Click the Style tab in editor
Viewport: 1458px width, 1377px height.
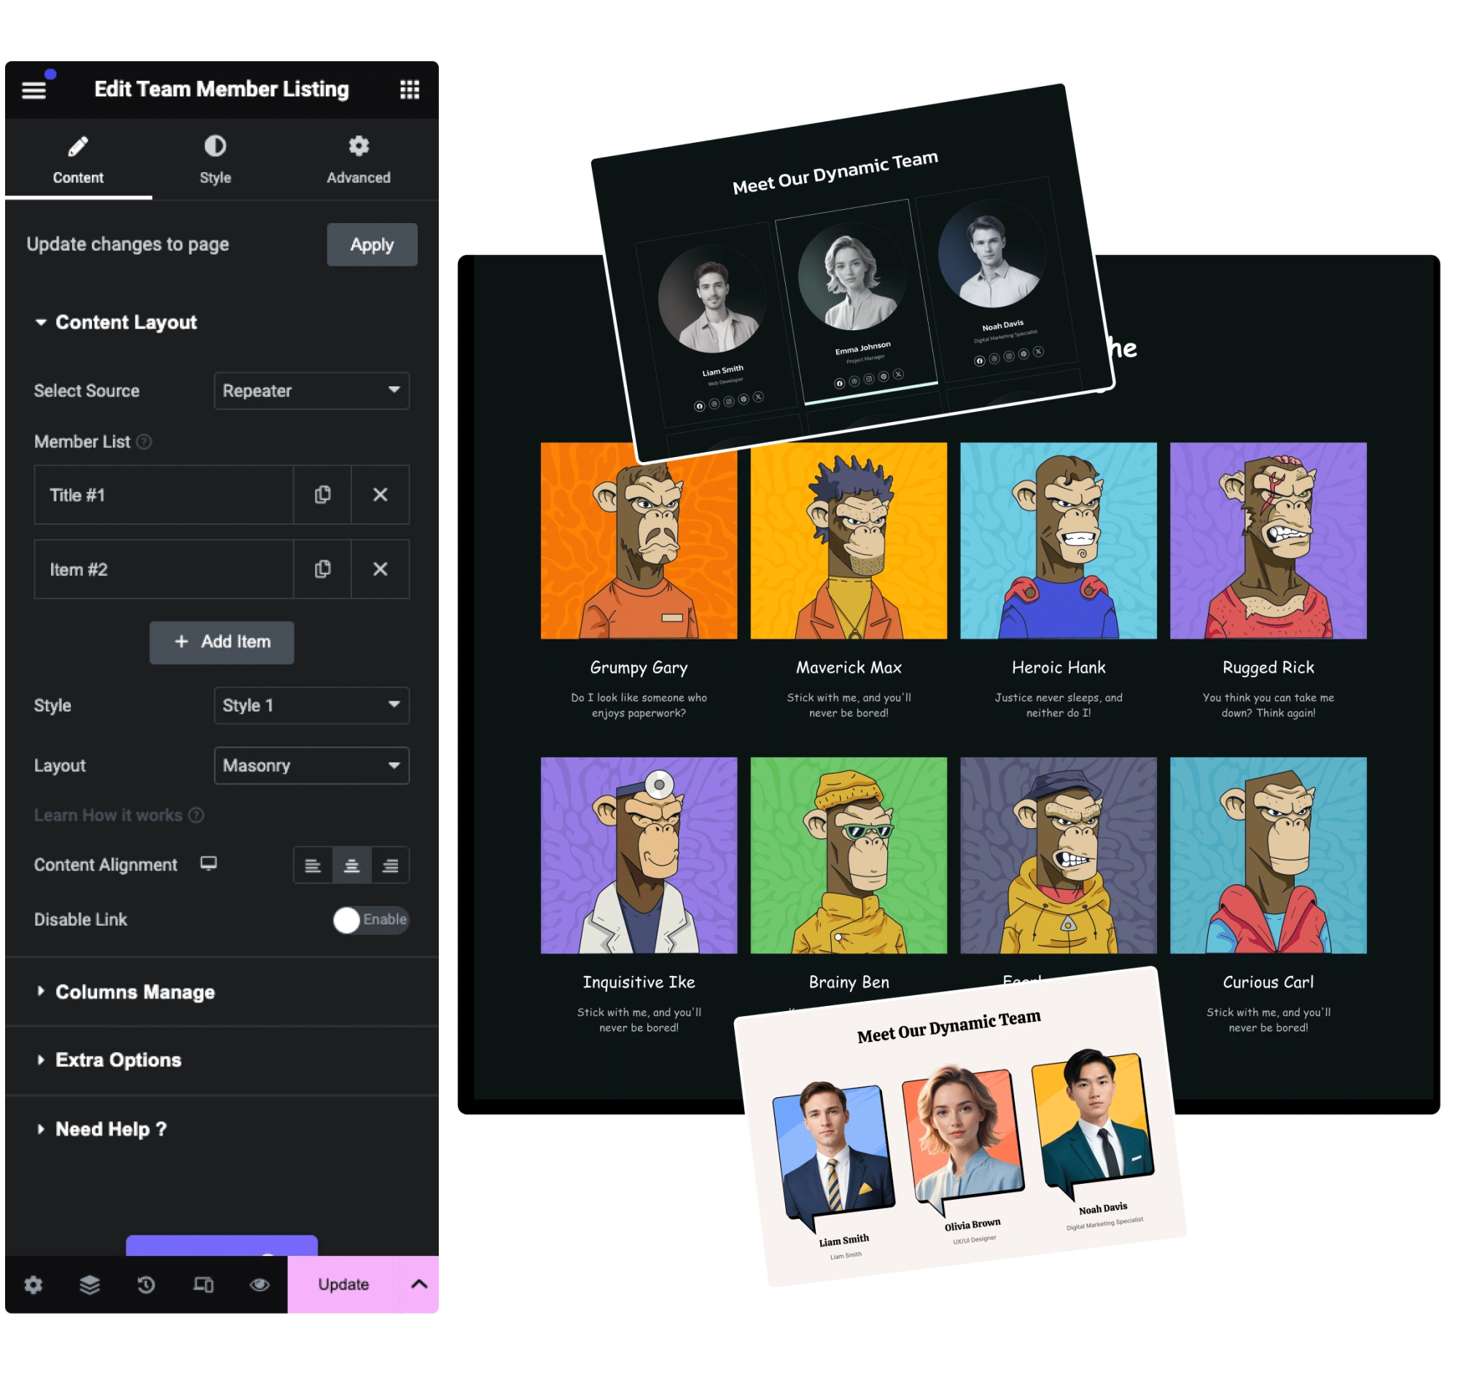coord(215,160)
